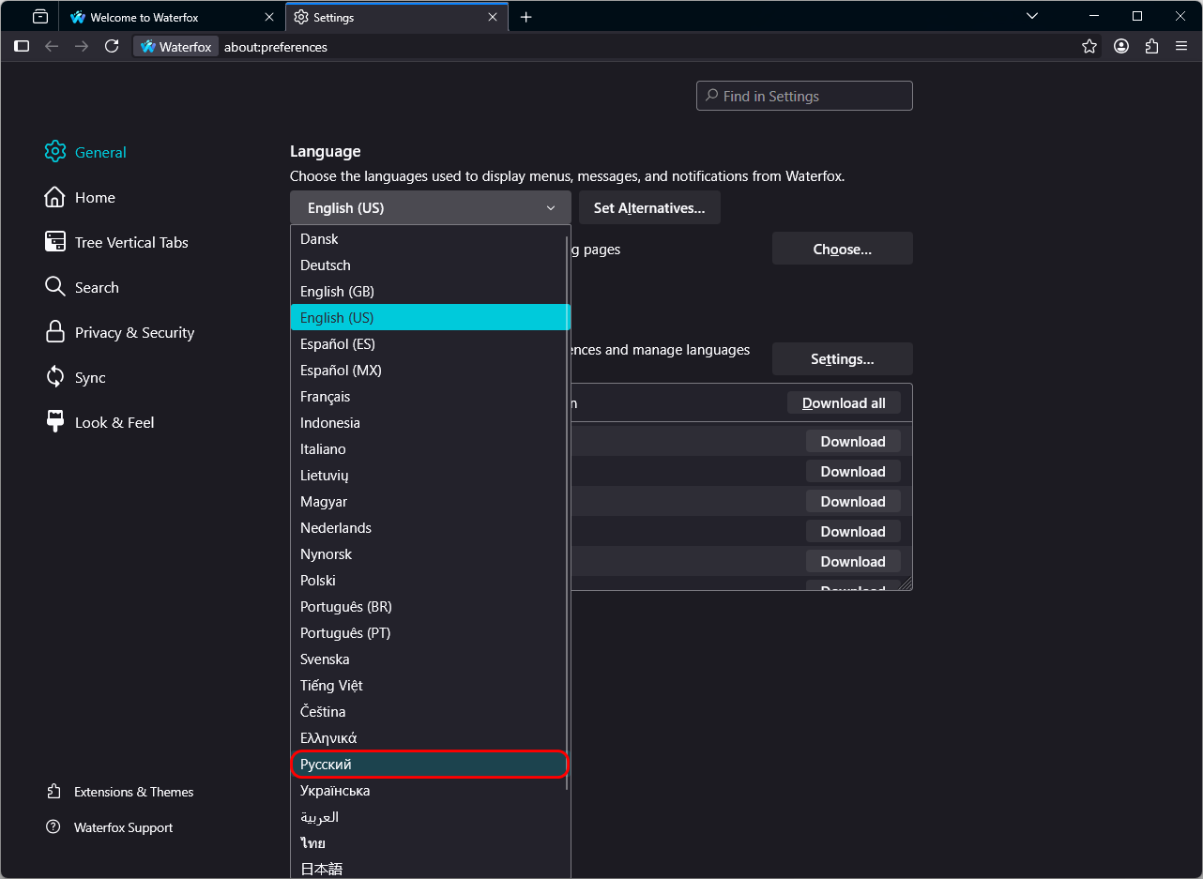Image resolution: width=1203 pixels, height=879 pixels.
Task: Pick Français from the language list
Action: coord(326,397)
